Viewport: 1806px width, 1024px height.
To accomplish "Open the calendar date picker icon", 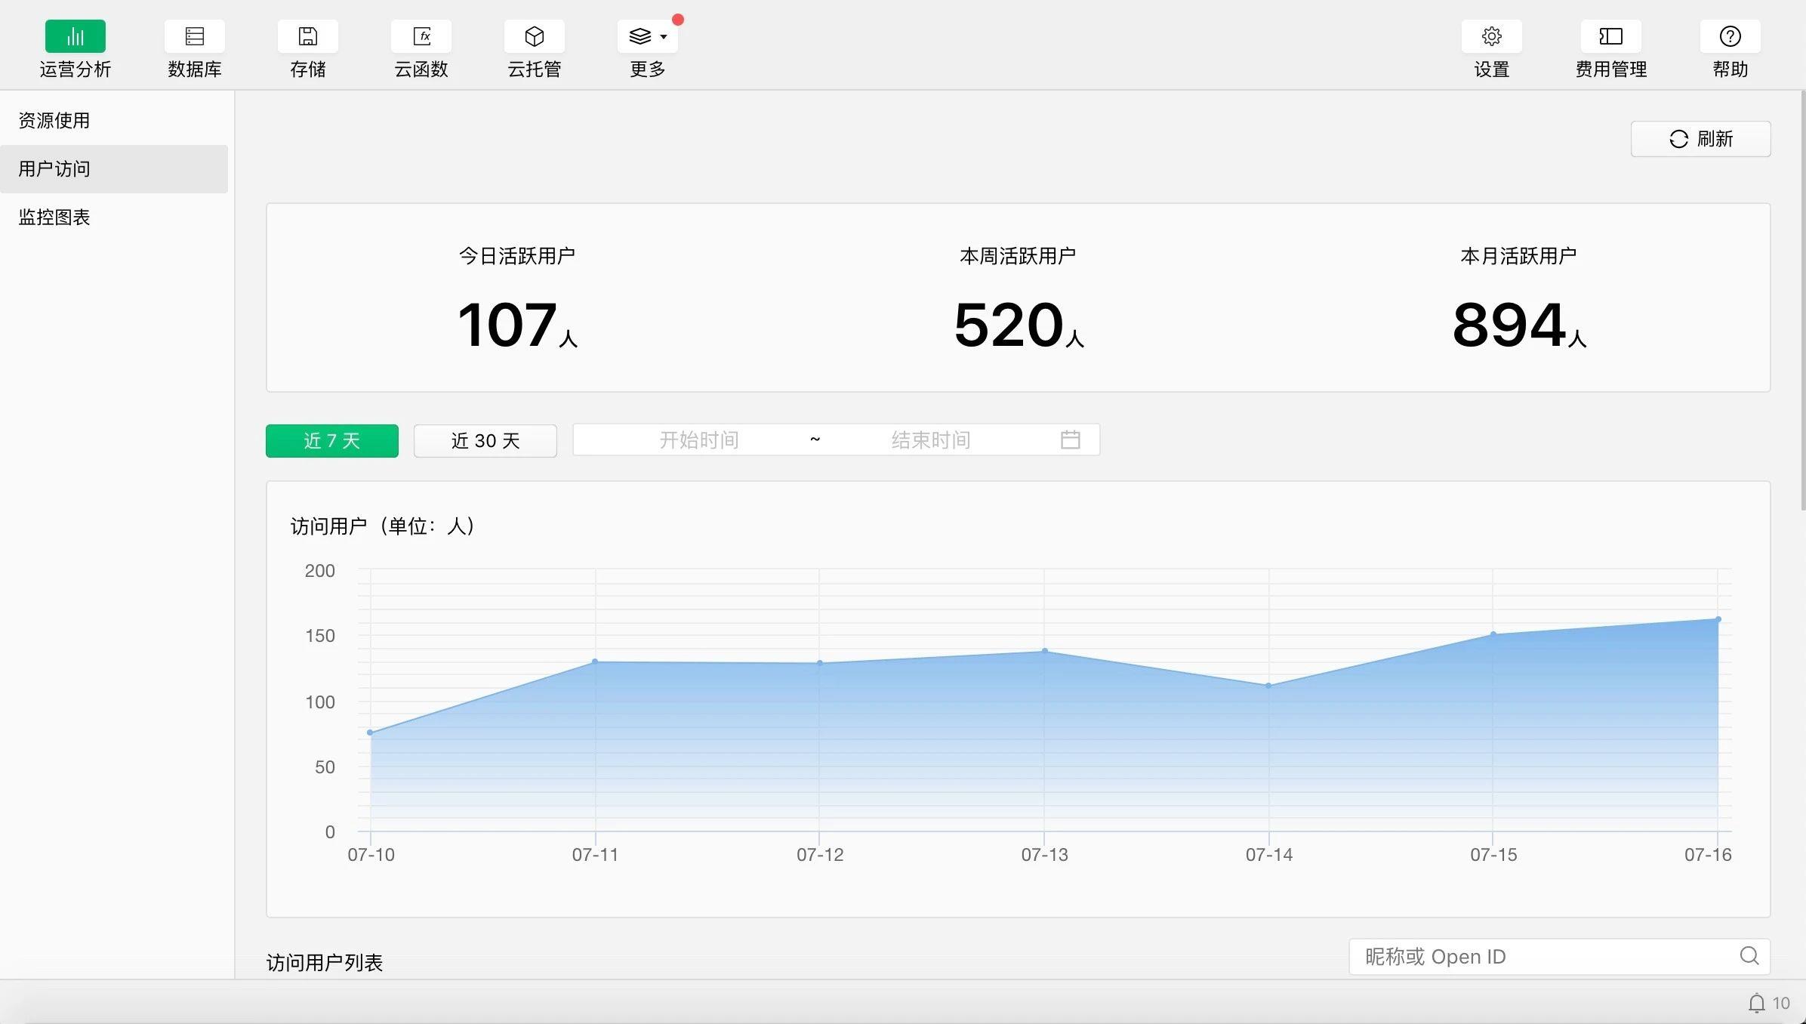I will pos(1071,440).
